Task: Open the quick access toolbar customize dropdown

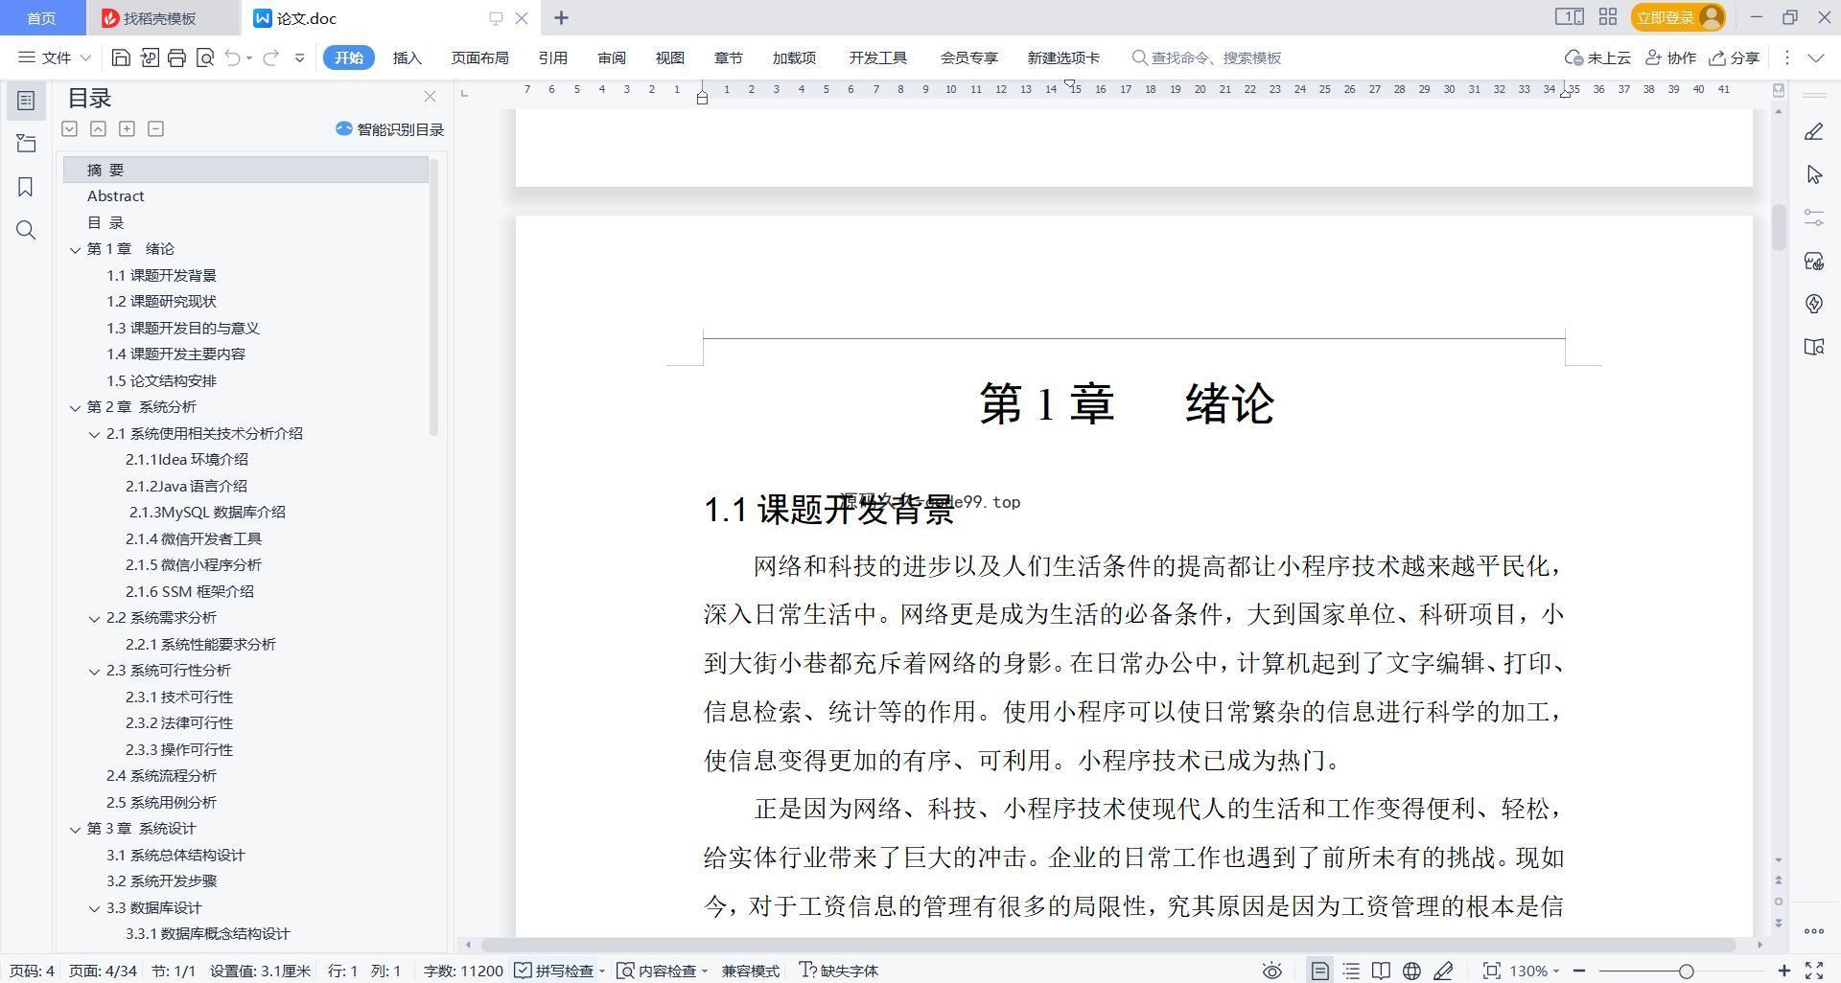Action: (x=299, y=57)
